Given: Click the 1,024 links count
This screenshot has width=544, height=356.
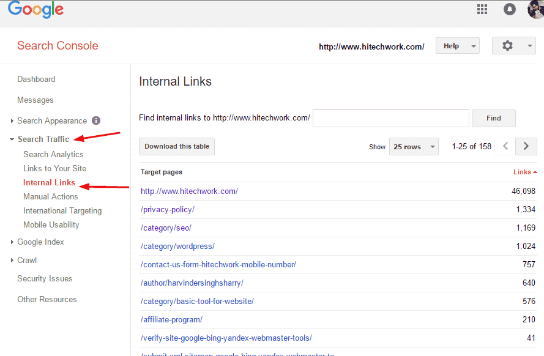Looking at the screenshot, I should tap(526, 247).
